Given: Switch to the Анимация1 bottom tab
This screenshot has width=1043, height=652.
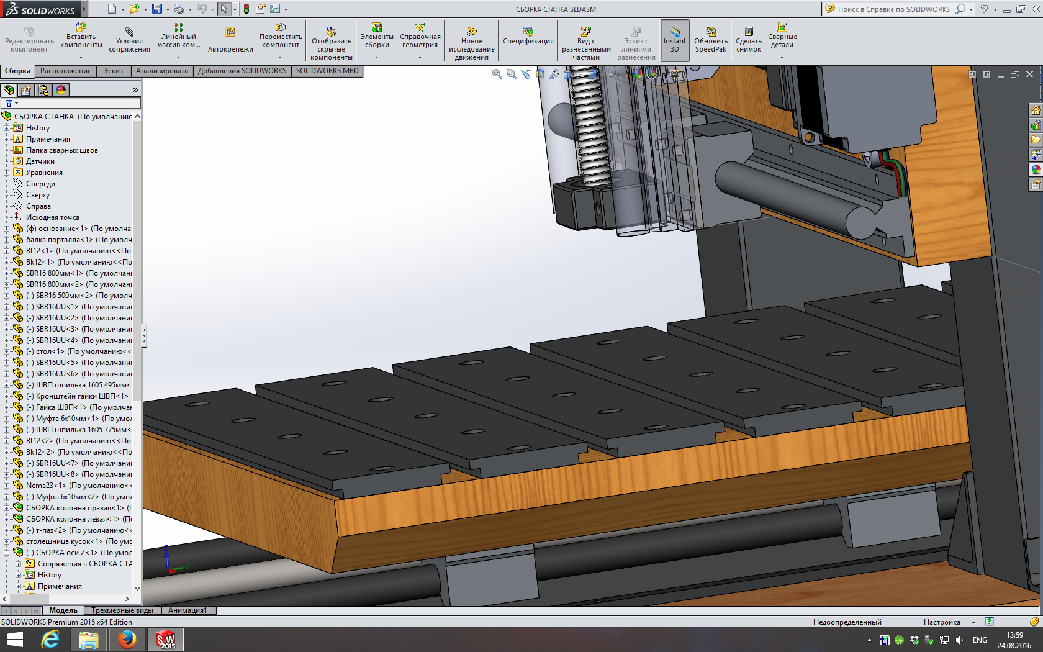Looking at the screenshot, I should 187,610.
